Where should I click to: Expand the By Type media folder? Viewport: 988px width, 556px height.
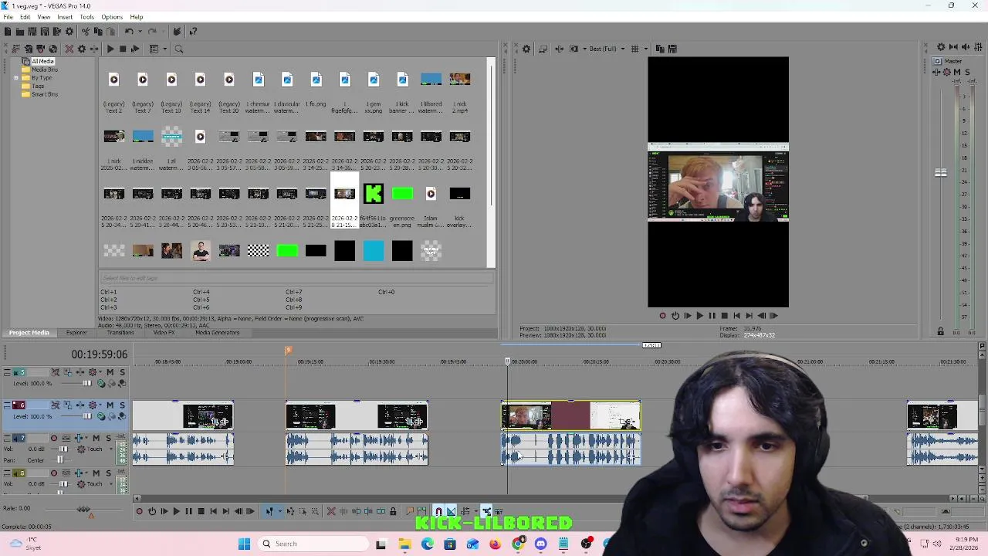click(x=16, y=78)
